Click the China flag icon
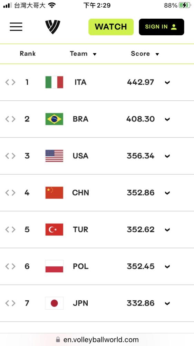This screenshot has width=194, height=346. coord(54,193)
